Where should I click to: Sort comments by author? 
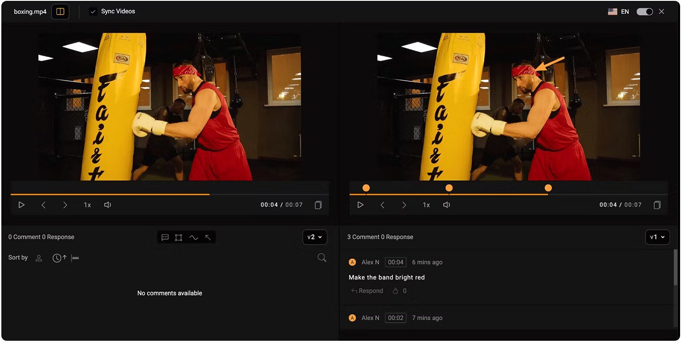[x=39, y=258]
